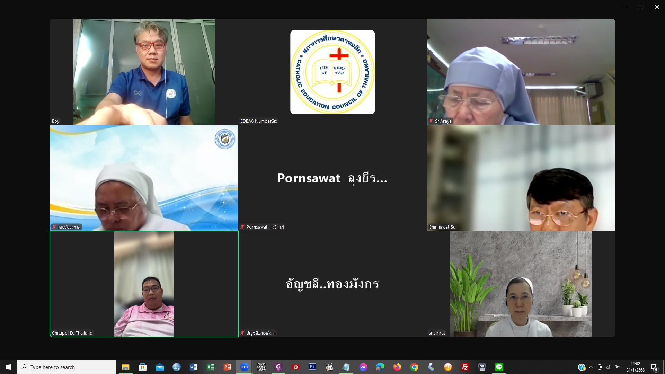Open LINE from the taskbar
Screen dimensions: 665x374
pos(499,367)
